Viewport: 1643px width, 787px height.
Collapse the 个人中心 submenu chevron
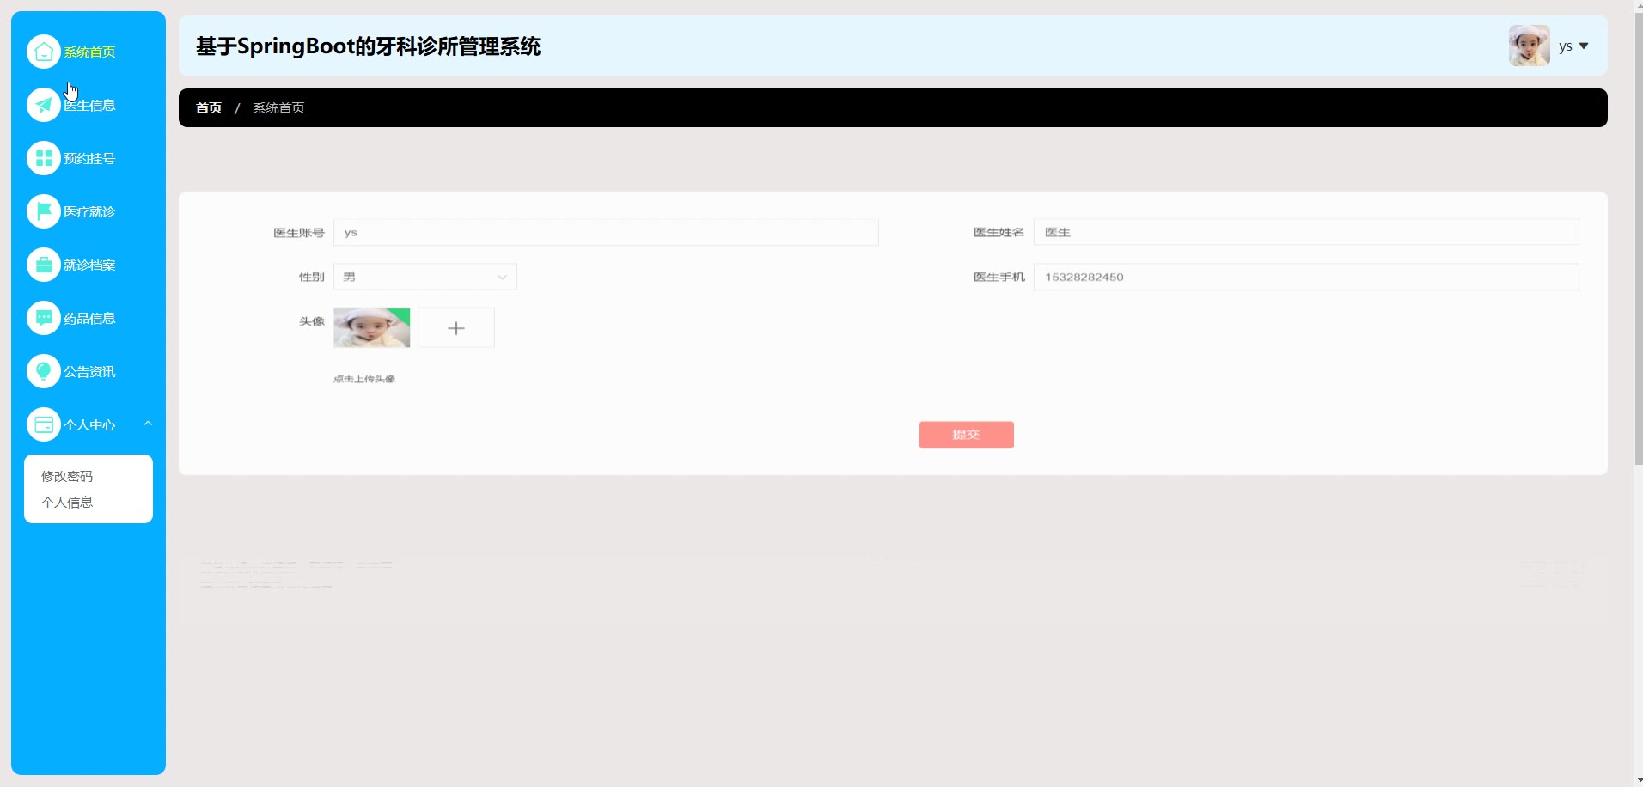coord(148,424)
